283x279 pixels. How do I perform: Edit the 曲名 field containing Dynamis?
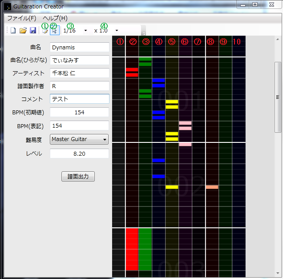tap(79, 47)
